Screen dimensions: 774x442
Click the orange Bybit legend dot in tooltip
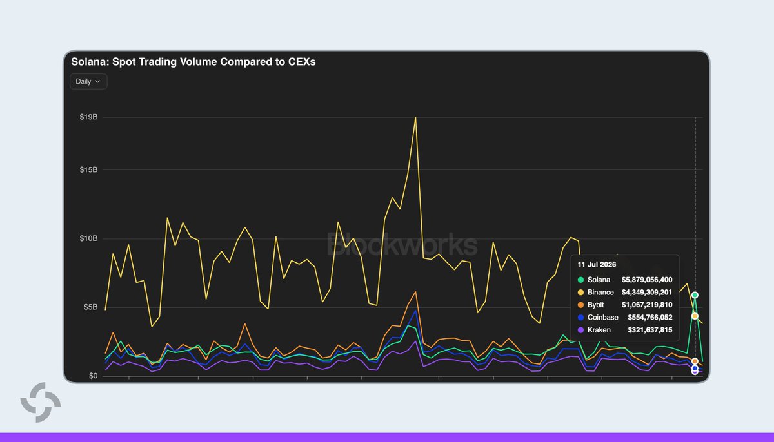[580, 305]
